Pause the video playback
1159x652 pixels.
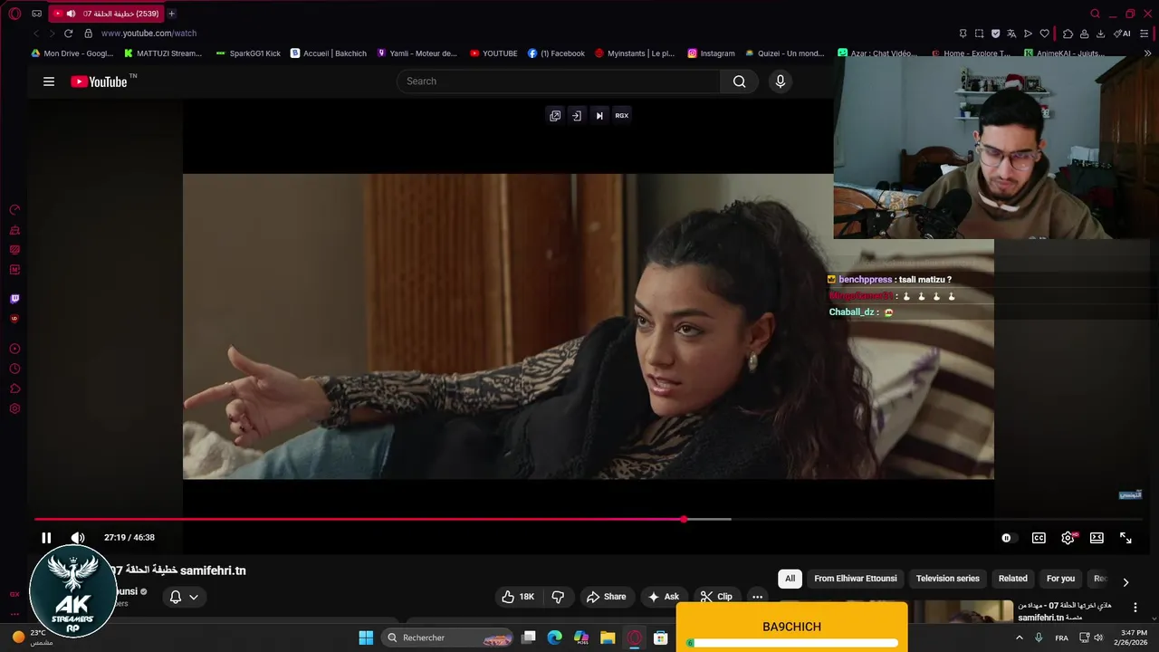point(46,538)
